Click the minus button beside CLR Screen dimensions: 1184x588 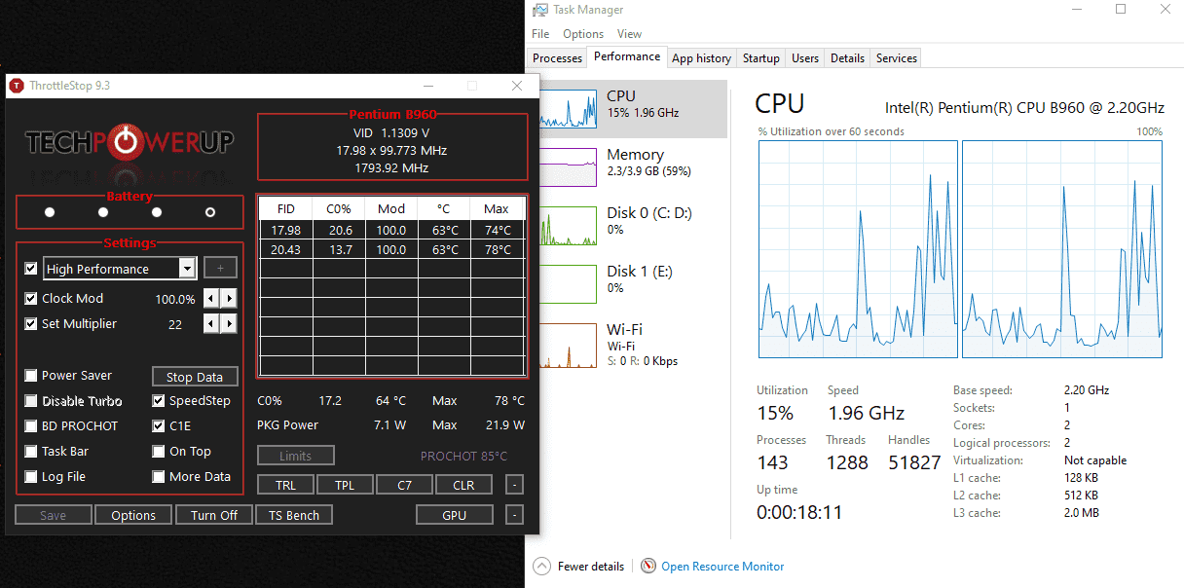(515, 485)
